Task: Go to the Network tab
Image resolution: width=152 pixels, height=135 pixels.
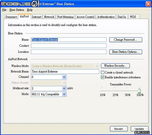Action: point(49,17)
